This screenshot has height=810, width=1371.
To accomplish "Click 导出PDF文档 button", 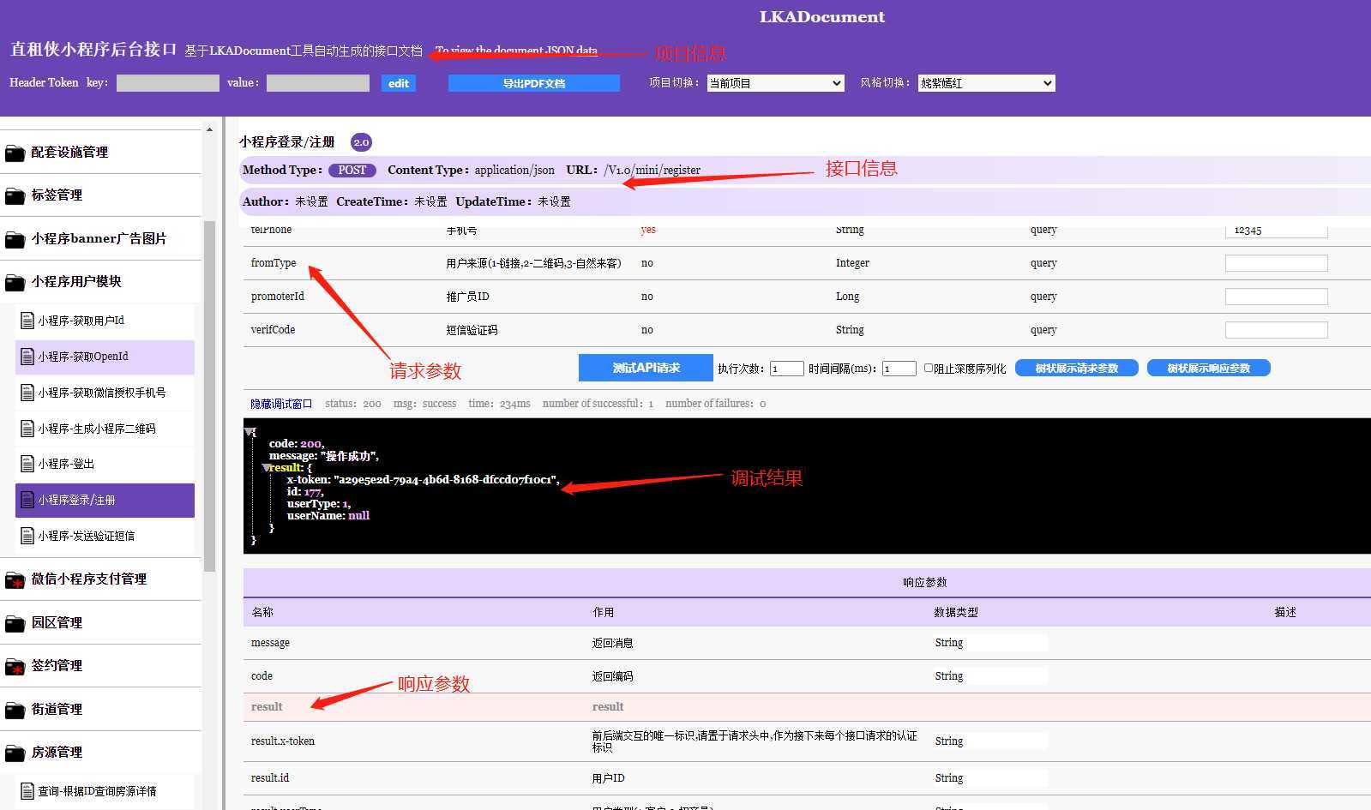I will [533, 83].
